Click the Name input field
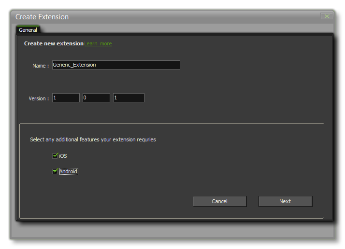The height and width of the screenshot is (249, 345). pyautogui.click(x=116, y=65)
